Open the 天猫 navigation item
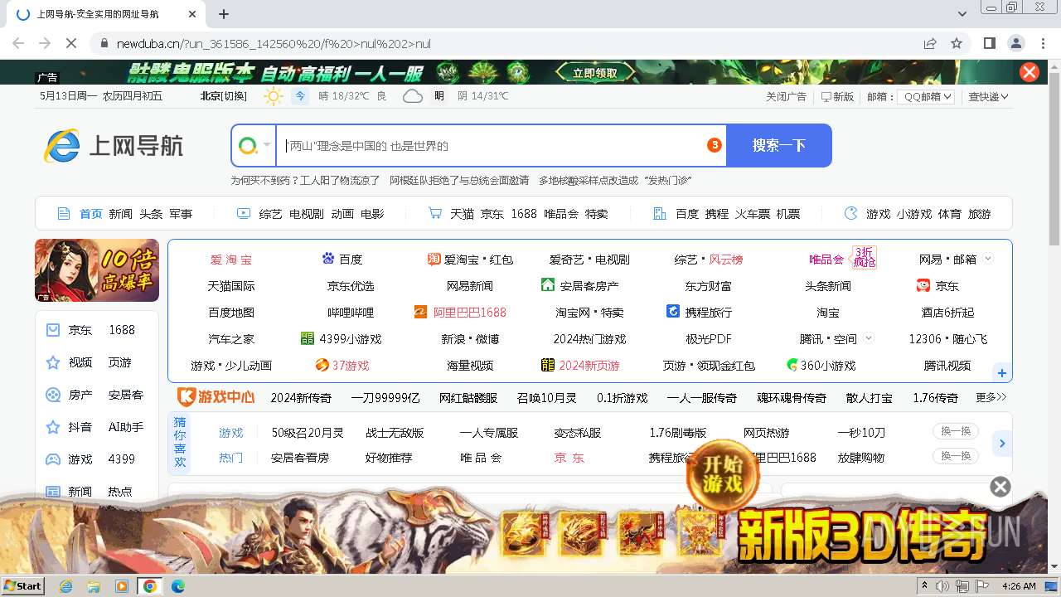 (462, 213)
